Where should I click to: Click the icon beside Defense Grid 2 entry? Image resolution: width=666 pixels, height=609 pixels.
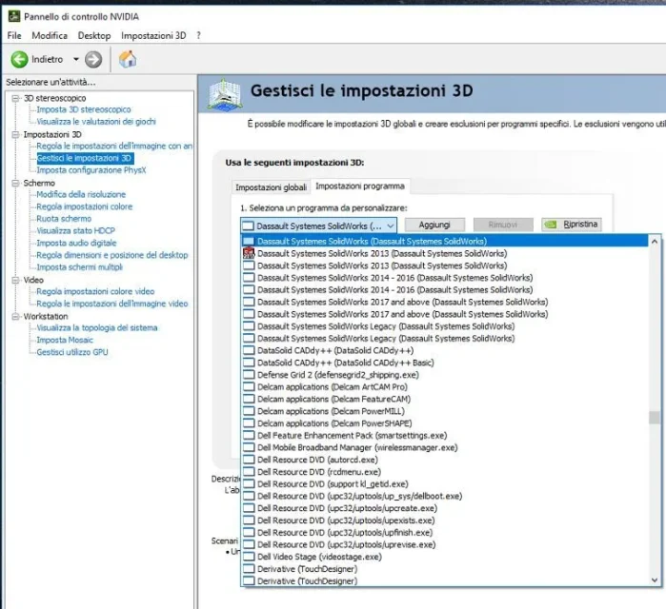coord(249,375)
